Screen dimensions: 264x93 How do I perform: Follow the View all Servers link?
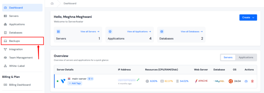90,31
